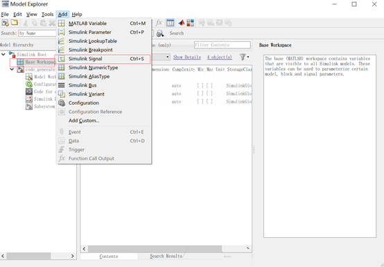Close the open Add menu
The image size is (384, 267).
click(x=62, y=14)
